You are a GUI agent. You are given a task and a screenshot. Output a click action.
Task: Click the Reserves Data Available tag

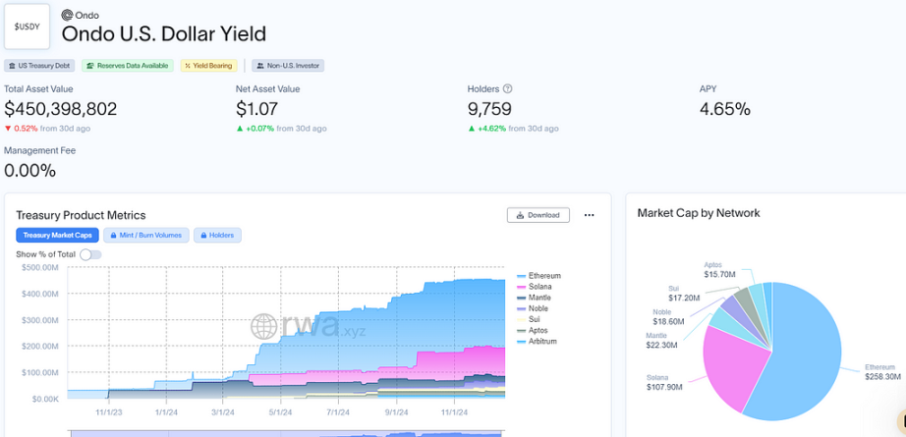pyautogui.click(x=128, y=66)
